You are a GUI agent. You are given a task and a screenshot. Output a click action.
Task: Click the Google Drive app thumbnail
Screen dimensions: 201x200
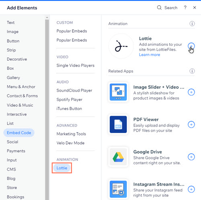[118, 157]
